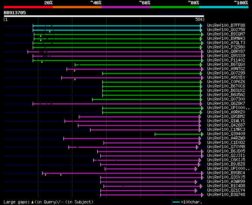Click the purple ~60% legend segment
Screen dimensions: 252x205
[x=126, y=7]
